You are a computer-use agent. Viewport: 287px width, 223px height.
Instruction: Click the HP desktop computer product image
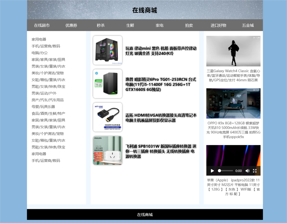[x=108, y=84]
